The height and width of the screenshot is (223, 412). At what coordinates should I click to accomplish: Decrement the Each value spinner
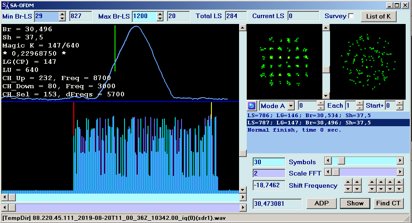click(360, 108)
